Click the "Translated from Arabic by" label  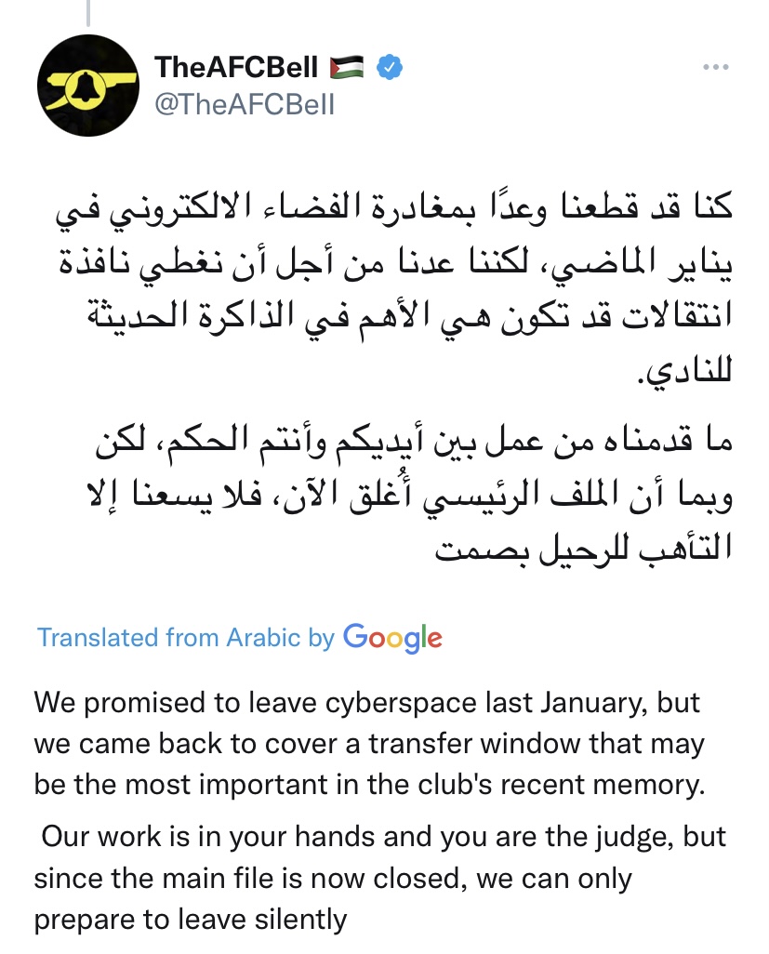point(185,638)
